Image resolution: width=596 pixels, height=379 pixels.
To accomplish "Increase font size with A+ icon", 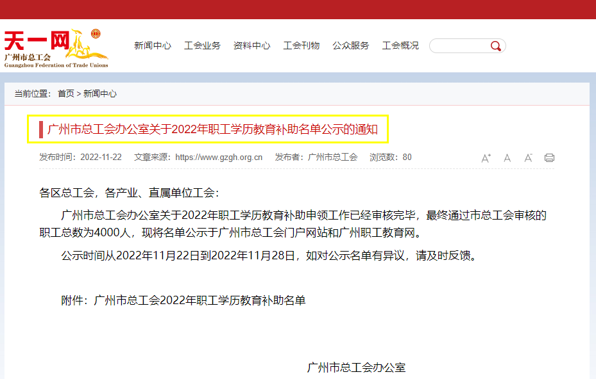I will [x=486, y=158].
